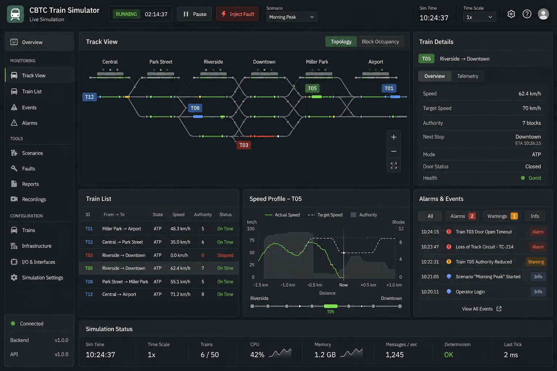Switch Track View to Block Occupancy
The width and height of the screenshot is (557, 371).
coord(380,42)
